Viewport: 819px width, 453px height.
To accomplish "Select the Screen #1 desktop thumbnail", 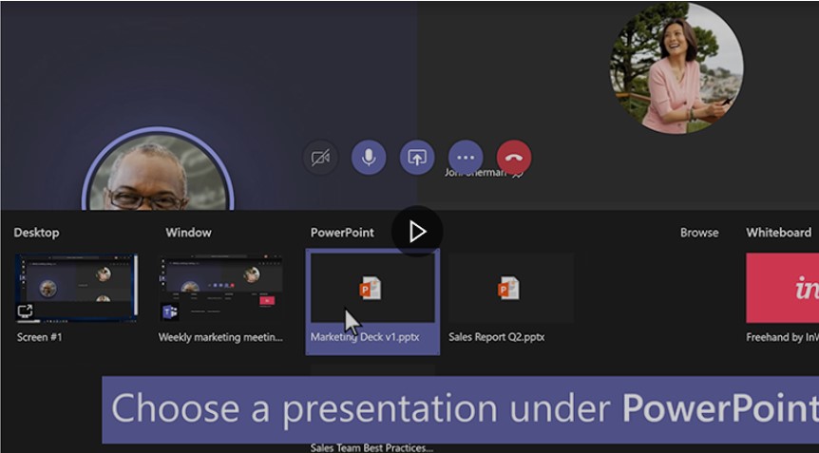I will pyautogui.click(x=77, y=288).
